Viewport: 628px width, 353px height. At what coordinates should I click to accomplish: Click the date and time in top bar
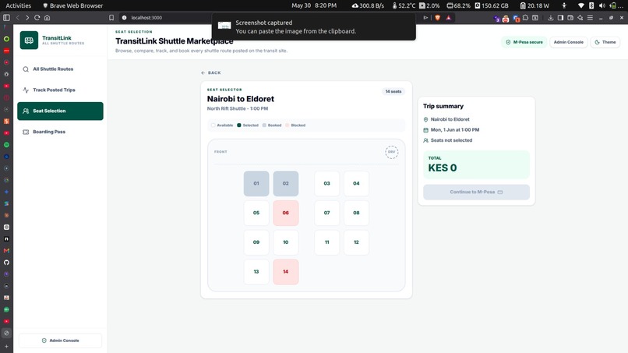pyautogui.click(x=314, y=5)
